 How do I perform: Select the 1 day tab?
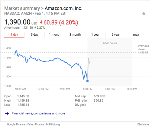point(14,35)
